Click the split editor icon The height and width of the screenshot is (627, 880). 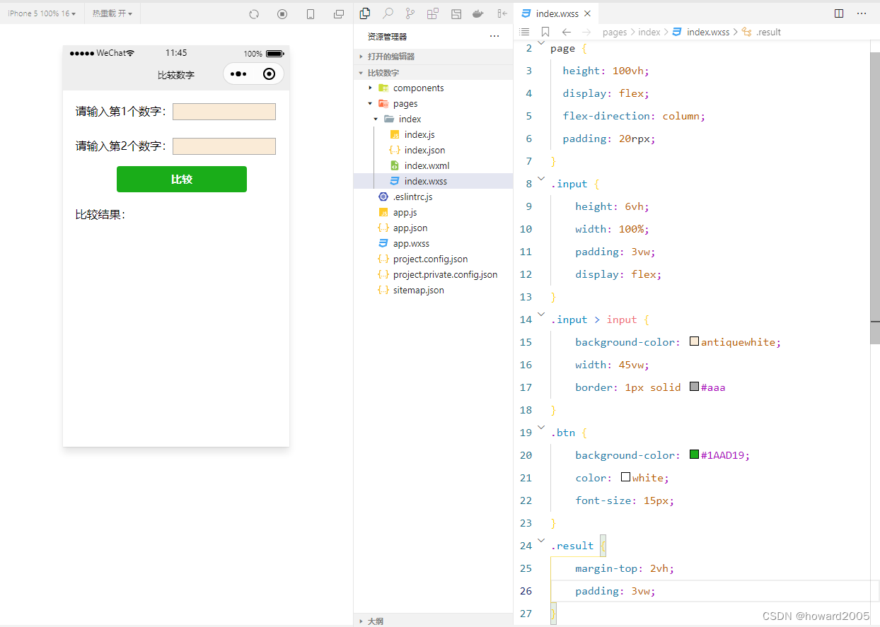tap(839, 13)
